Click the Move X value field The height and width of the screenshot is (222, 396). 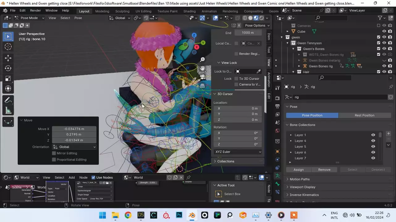74,129
